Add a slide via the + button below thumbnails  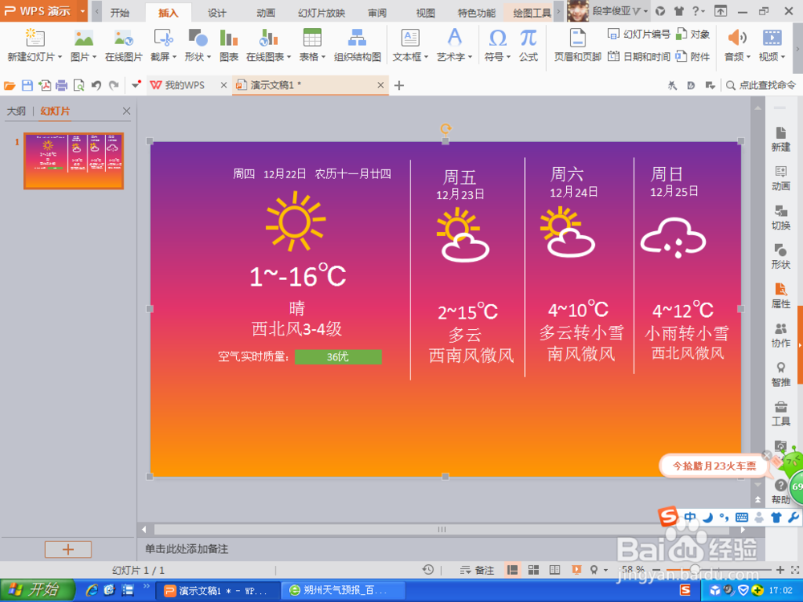click(67, 549)
